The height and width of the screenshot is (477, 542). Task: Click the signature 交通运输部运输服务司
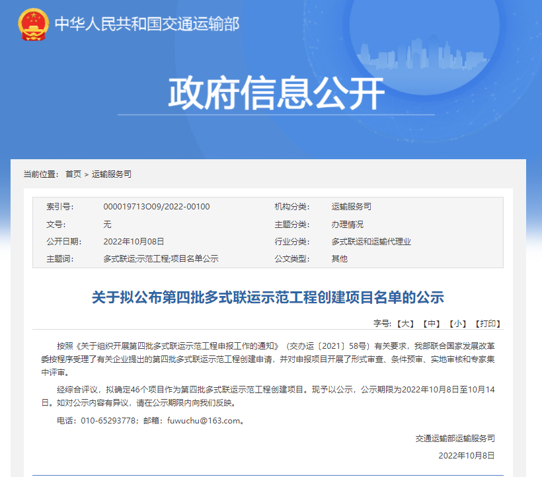pos(455,438)
